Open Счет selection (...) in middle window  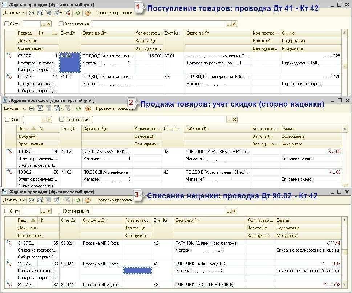point(44,120)
